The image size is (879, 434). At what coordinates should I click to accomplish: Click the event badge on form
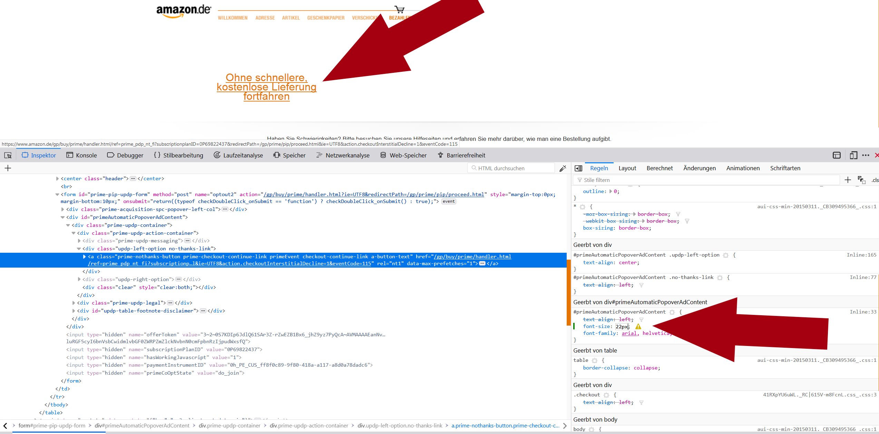[x=449, y=202]
